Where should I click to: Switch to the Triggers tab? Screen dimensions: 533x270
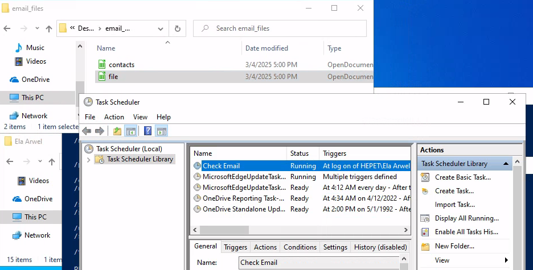235,247
